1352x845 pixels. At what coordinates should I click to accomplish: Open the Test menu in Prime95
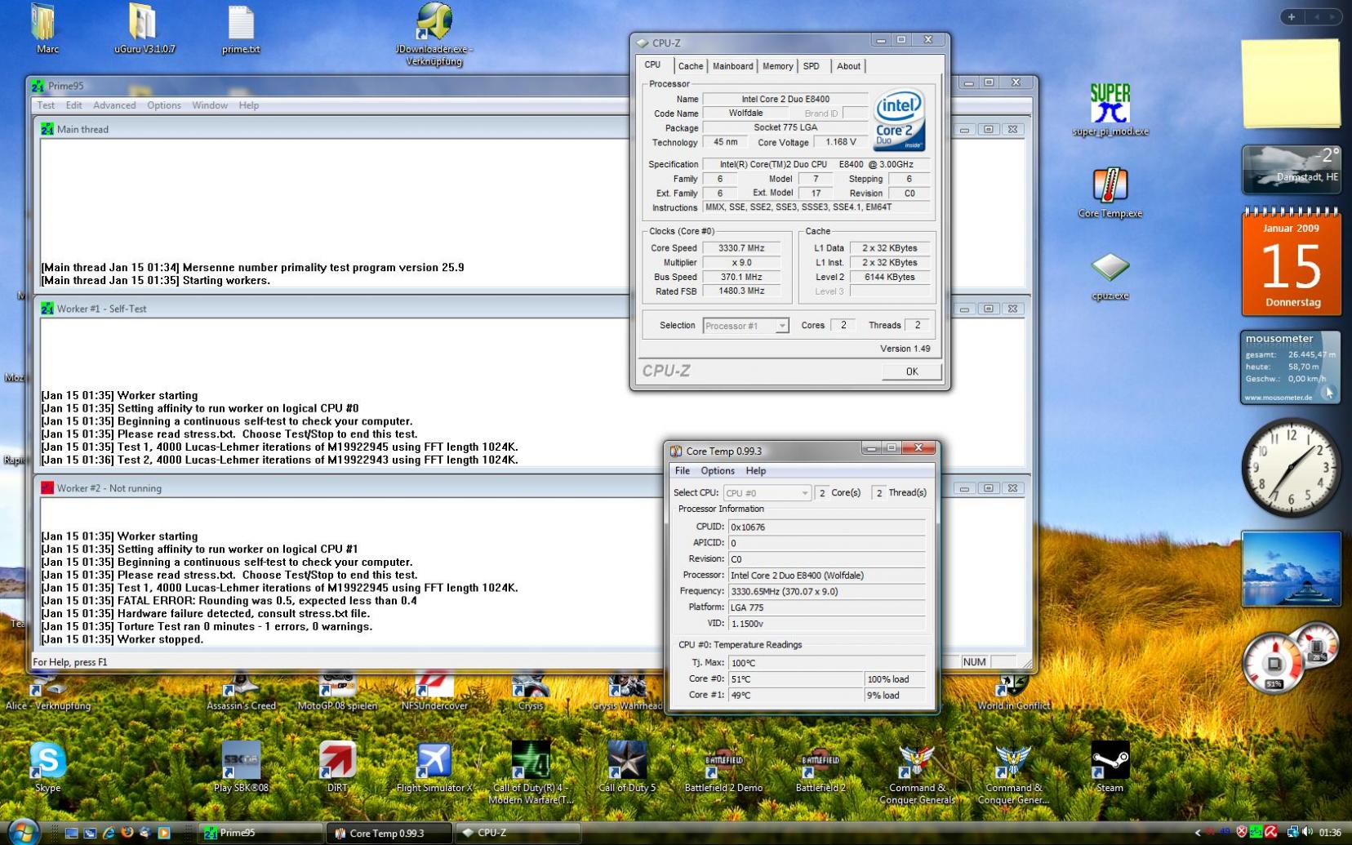coord(46,105)
